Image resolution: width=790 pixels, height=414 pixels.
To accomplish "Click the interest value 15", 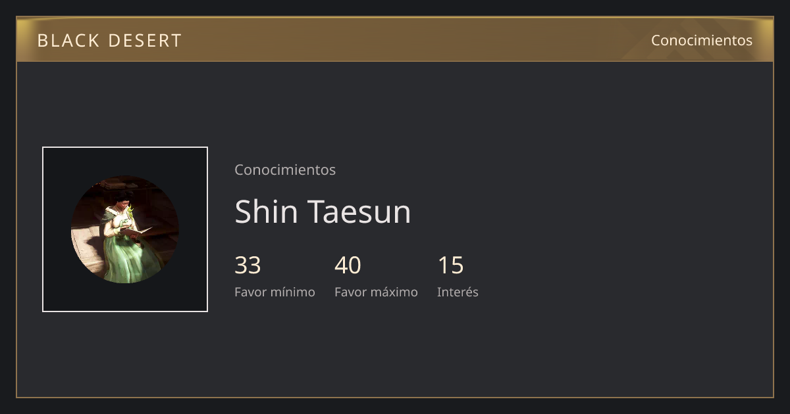I will [451, 265].
